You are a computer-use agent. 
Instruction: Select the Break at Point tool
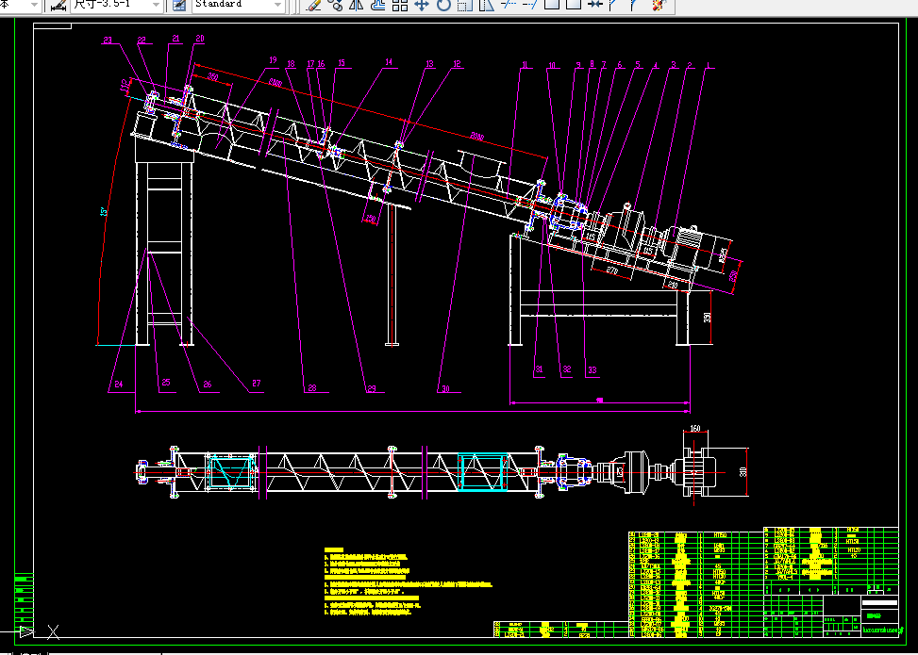(552, 6)
